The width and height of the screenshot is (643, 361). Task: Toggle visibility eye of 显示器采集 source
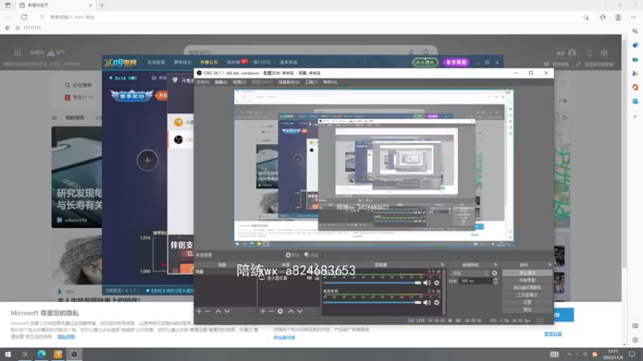tap(309, 278)
